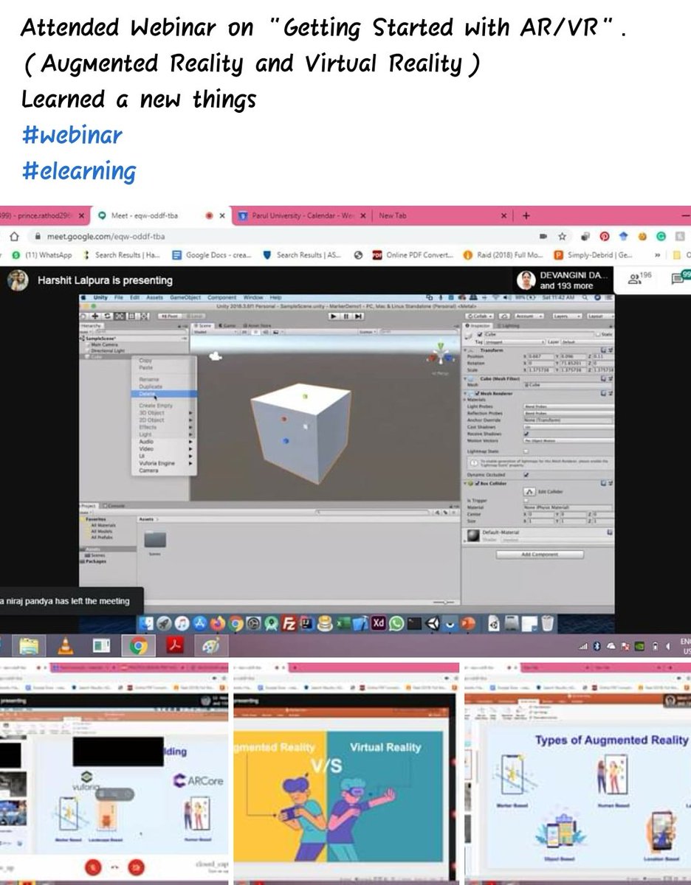Select the Unity Move tool

[x=97, y=315]
